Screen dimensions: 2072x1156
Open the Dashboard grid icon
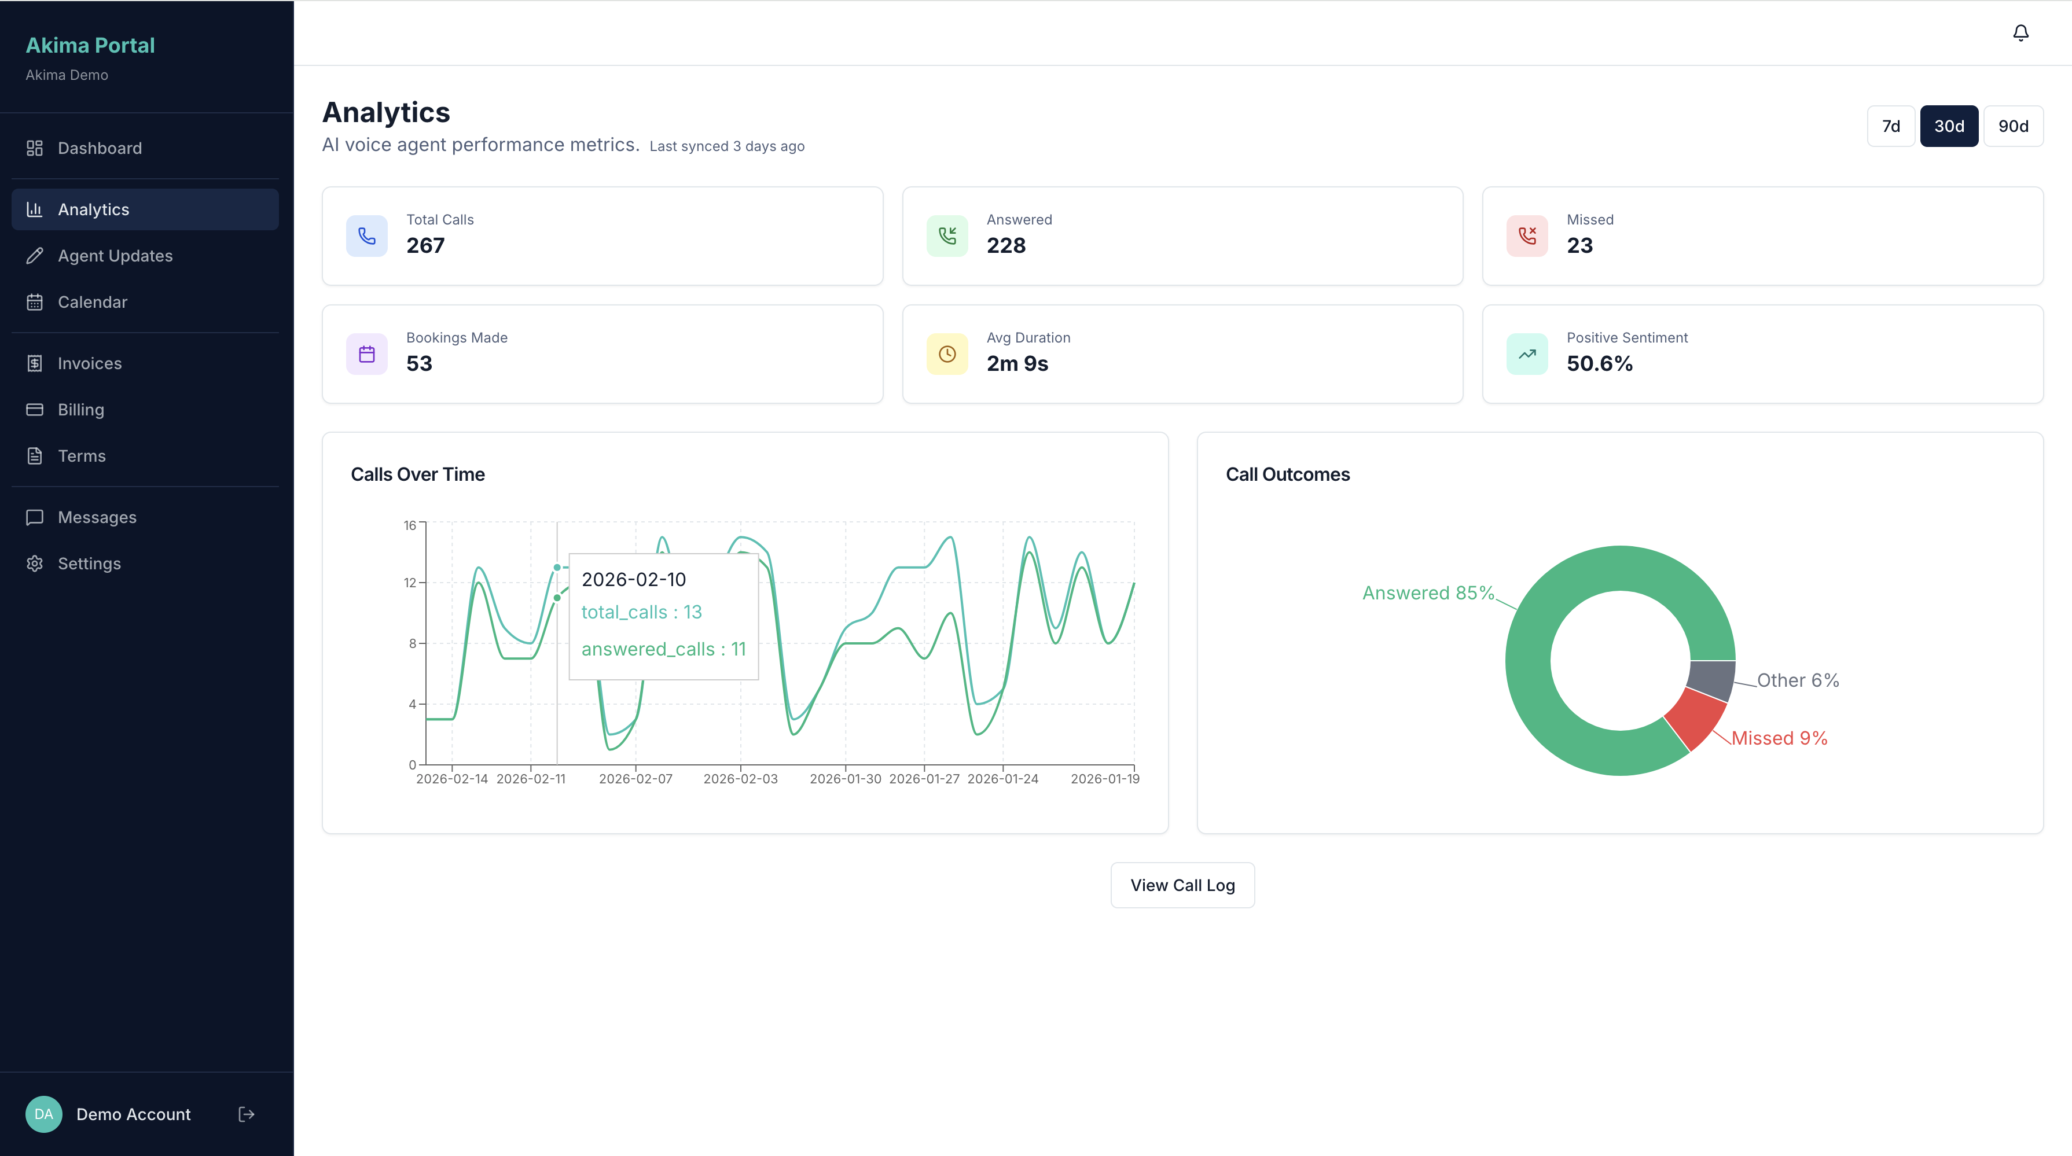pyautogui.click(x=35, y=148)
